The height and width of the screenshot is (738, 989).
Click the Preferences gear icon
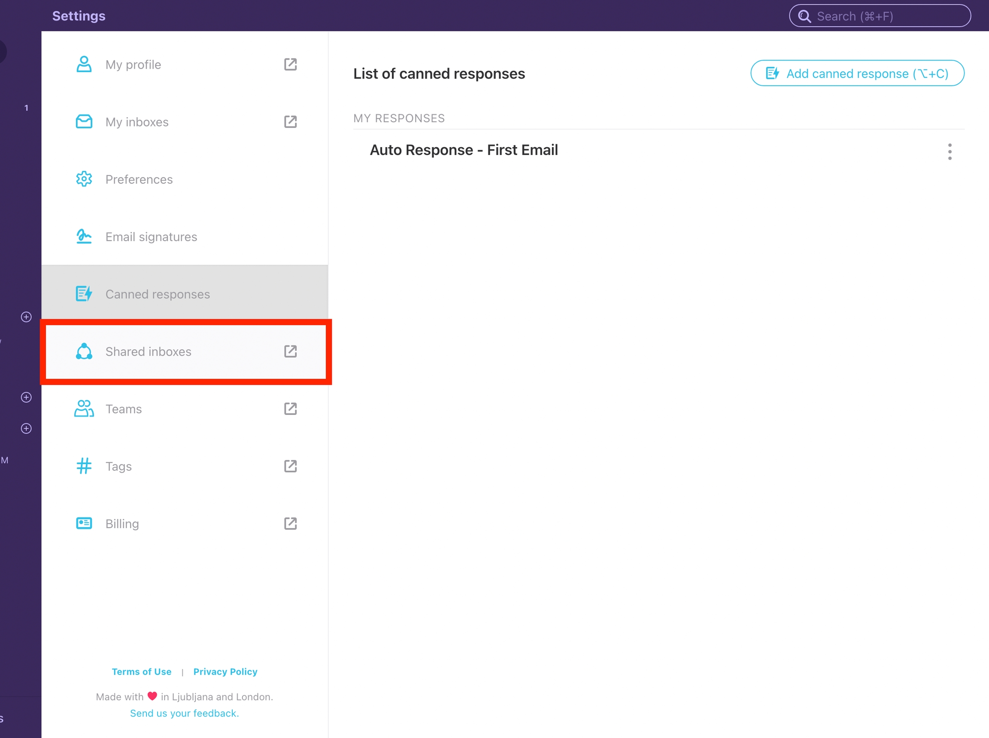coord(84,179)
